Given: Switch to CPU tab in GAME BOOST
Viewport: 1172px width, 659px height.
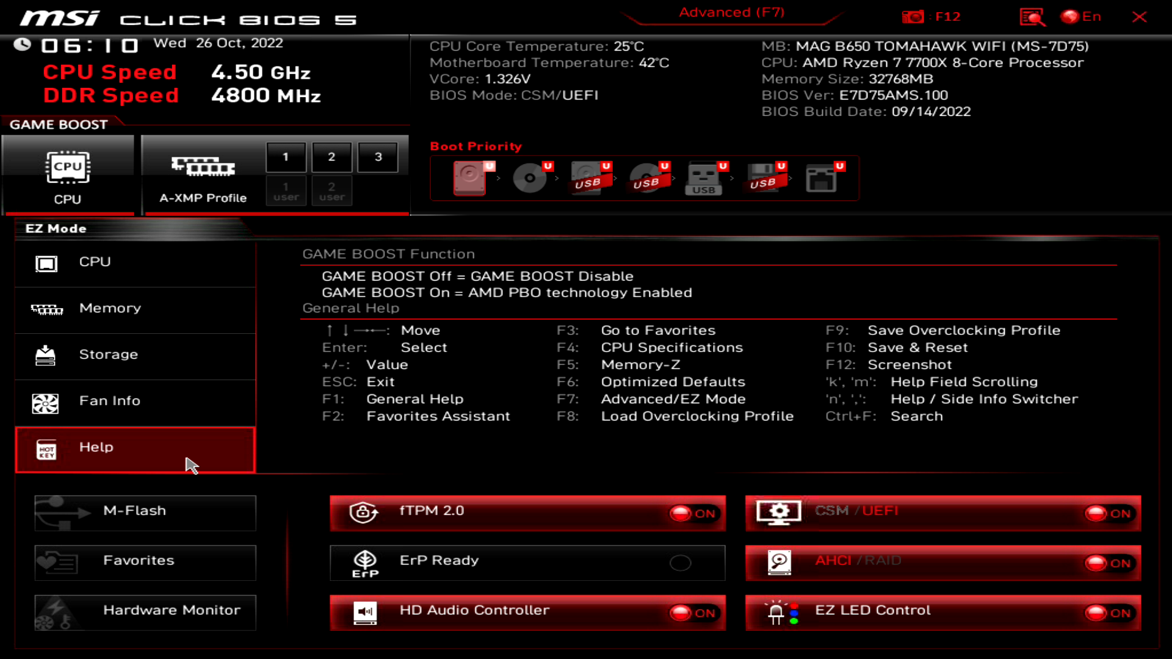Looking at the screenshot, I should [68, 171].
